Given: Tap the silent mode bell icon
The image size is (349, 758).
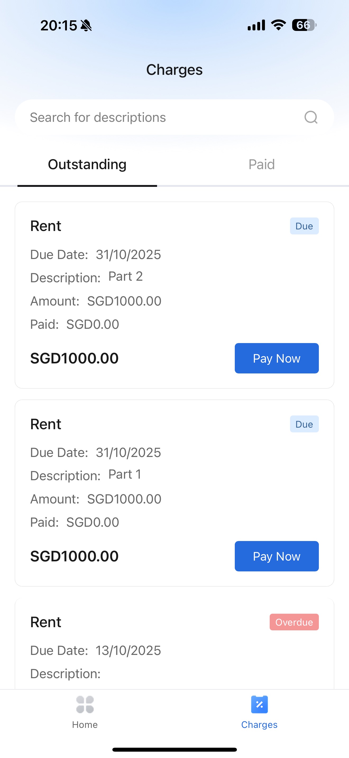Looking at the screenshot, I should click(86, 26).
